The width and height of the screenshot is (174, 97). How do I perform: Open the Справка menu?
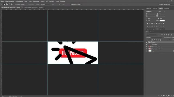click(63, 1)
